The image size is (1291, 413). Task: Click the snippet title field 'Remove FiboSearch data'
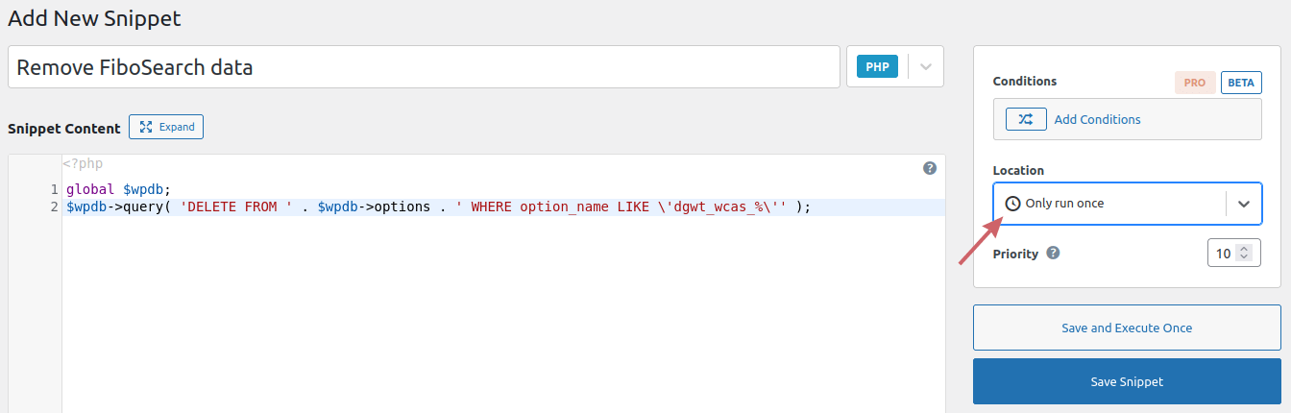click(x=424, y=67)
